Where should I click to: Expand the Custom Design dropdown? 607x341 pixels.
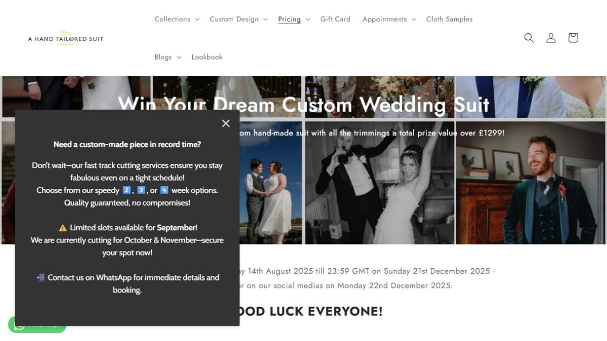click(x=239, y=19)
